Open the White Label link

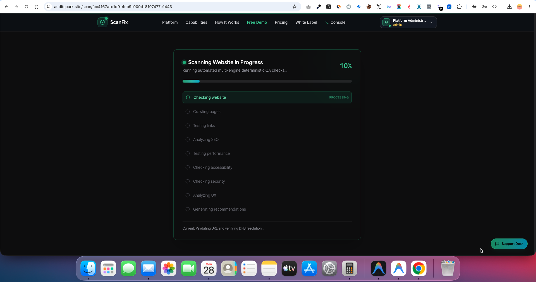click(x=306, y=22)
